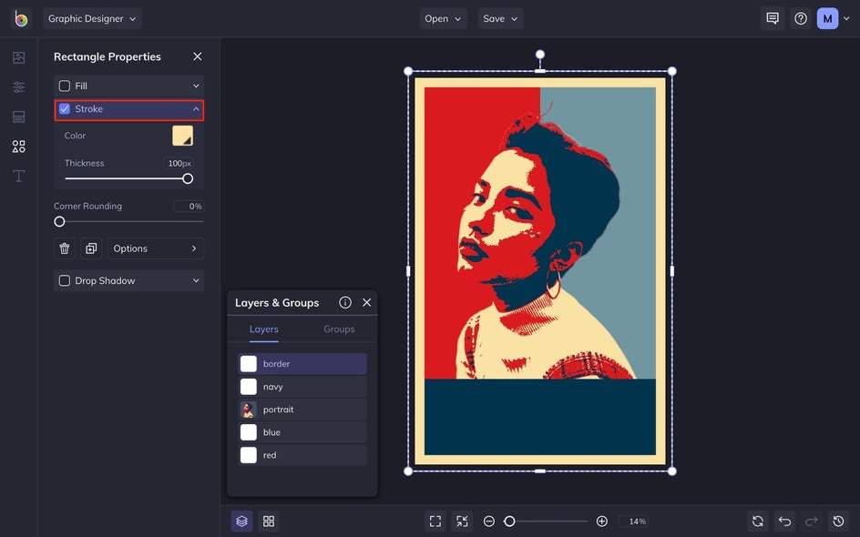Click the undo arrow icon
This screenshot has width=860, height=537.
click(x=784, y=522)
